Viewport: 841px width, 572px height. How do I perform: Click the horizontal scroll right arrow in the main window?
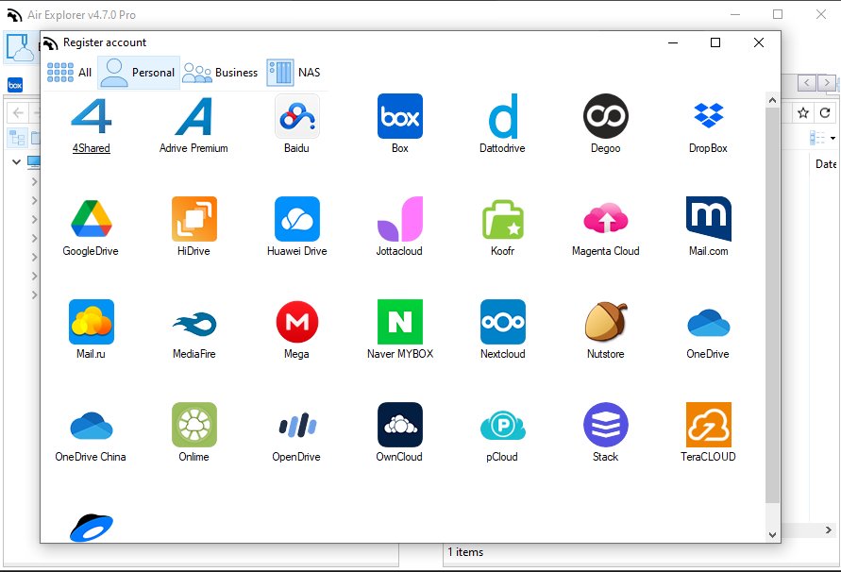[x=829, y=530]
